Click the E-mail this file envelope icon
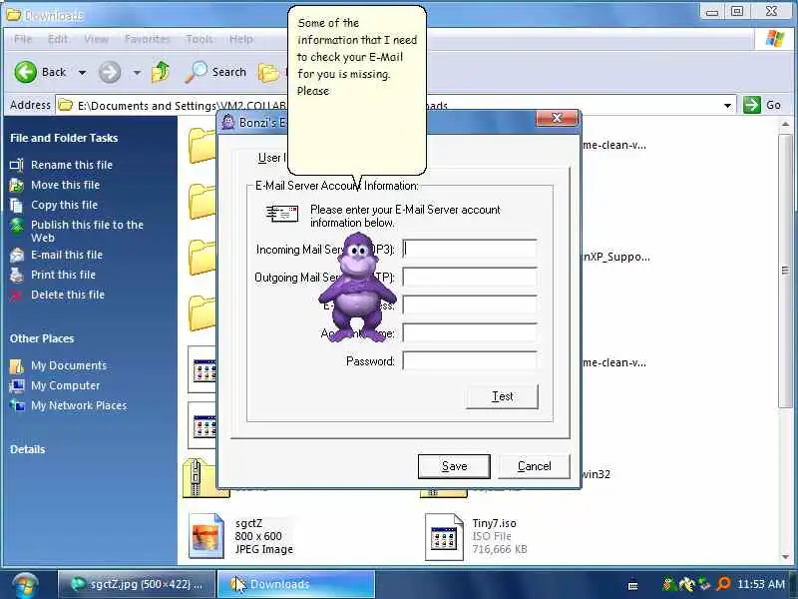This screenshot has width=798, height=599. point(17,256)
